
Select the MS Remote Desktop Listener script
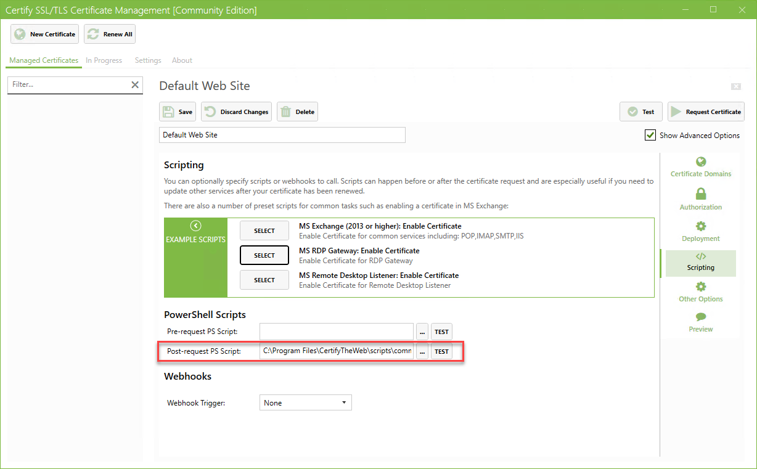264,280
